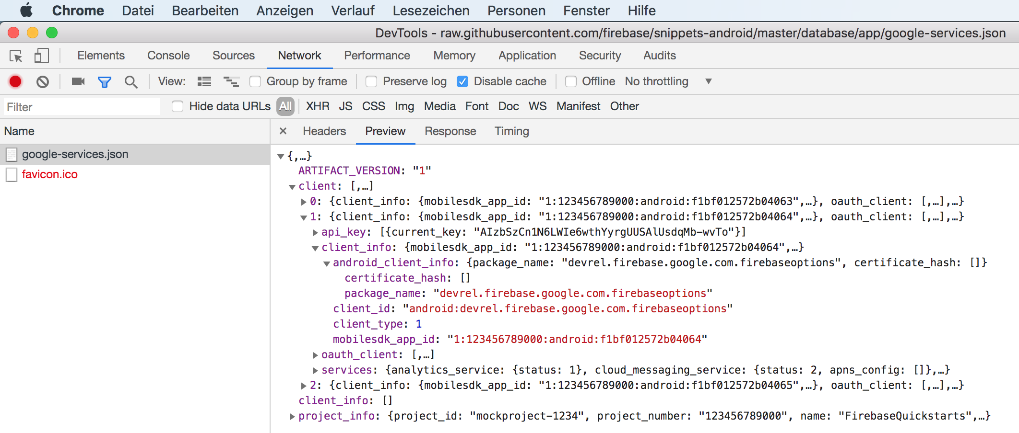Expand client item 0

tap(304, 202)
